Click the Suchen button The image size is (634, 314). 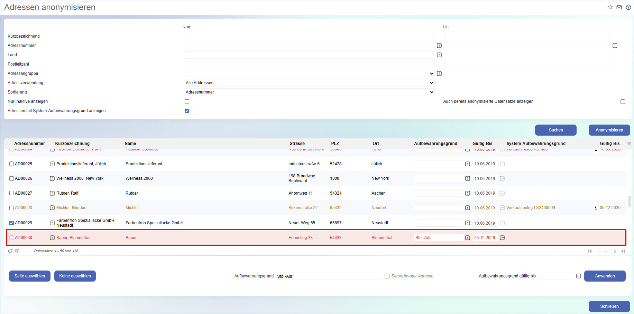(555, 130)
